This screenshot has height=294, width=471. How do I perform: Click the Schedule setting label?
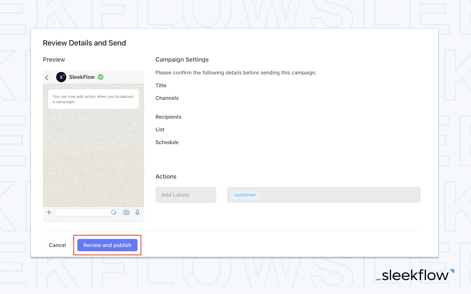coord(167,142)
